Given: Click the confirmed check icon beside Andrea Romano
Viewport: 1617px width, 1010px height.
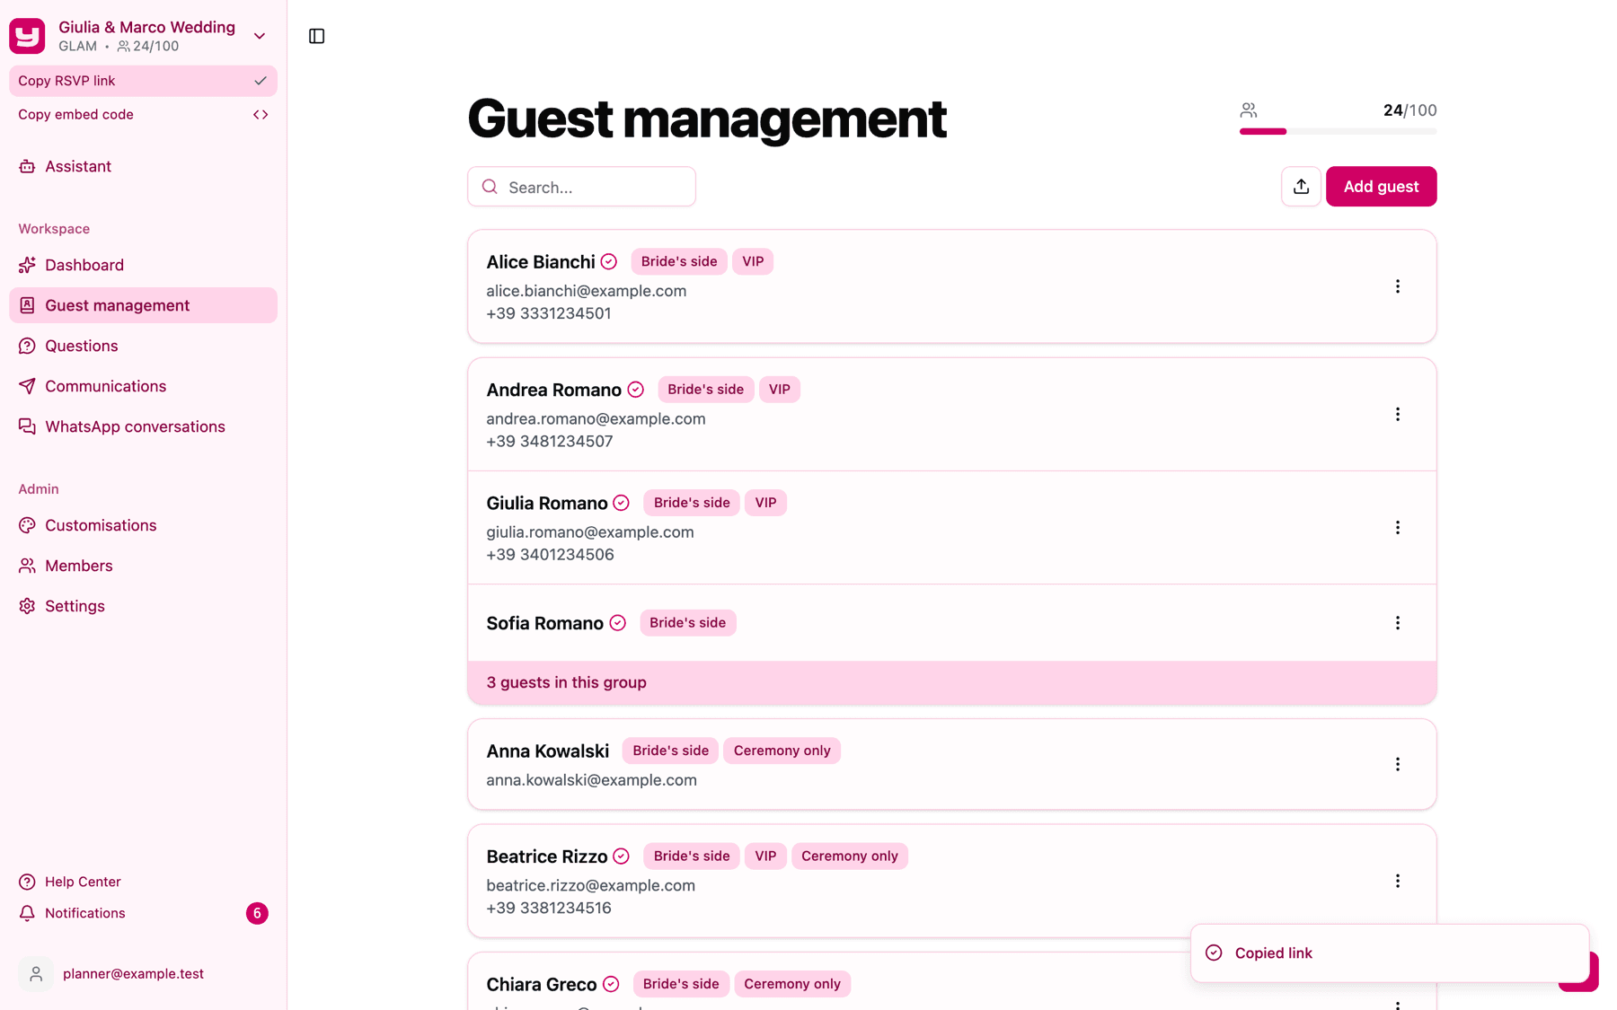Looking at the screenshot, I should (636, 390).
